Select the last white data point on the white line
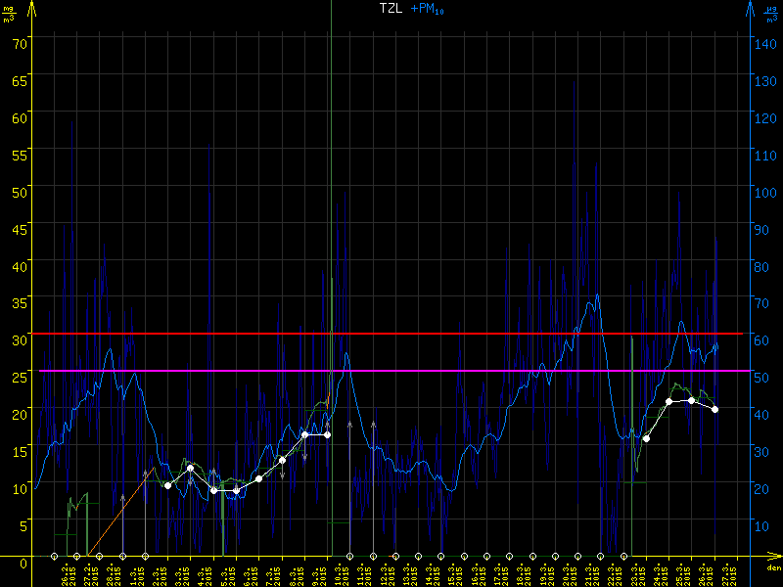Image resolution: width=783 pixels, height=587 pixels. pos(714,409)
